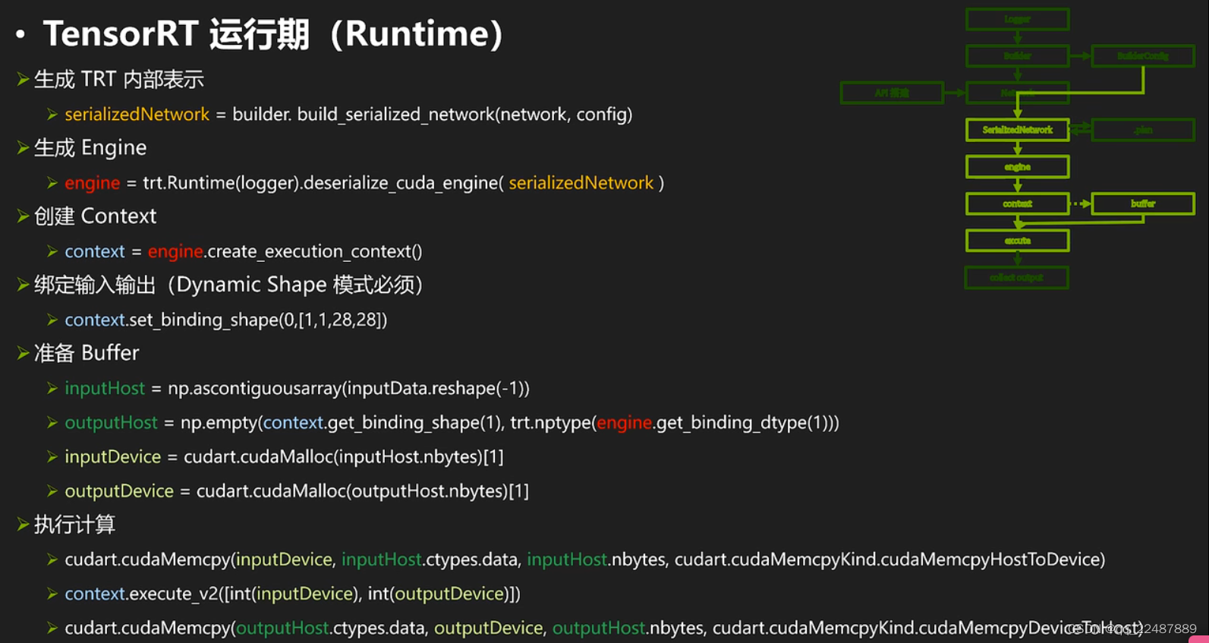Click the create_execution_context() code line
The height and width of the screenshot is (643, 1209).
tap(243, 251)
